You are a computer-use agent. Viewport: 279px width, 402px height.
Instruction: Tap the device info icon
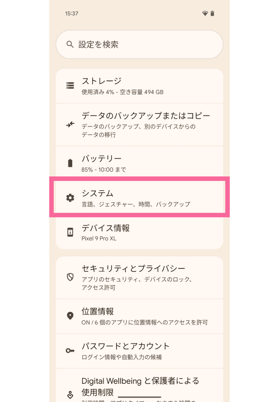70,232
